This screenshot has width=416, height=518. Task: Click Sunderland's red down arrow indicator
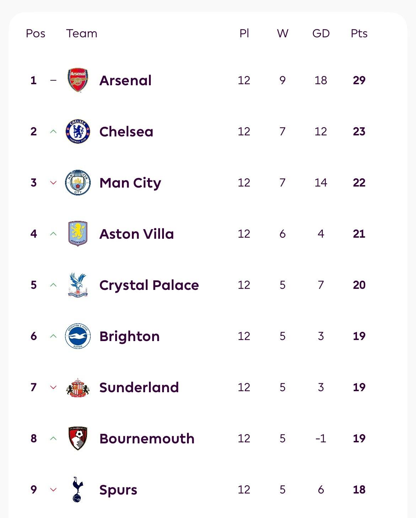coord(53,387)
